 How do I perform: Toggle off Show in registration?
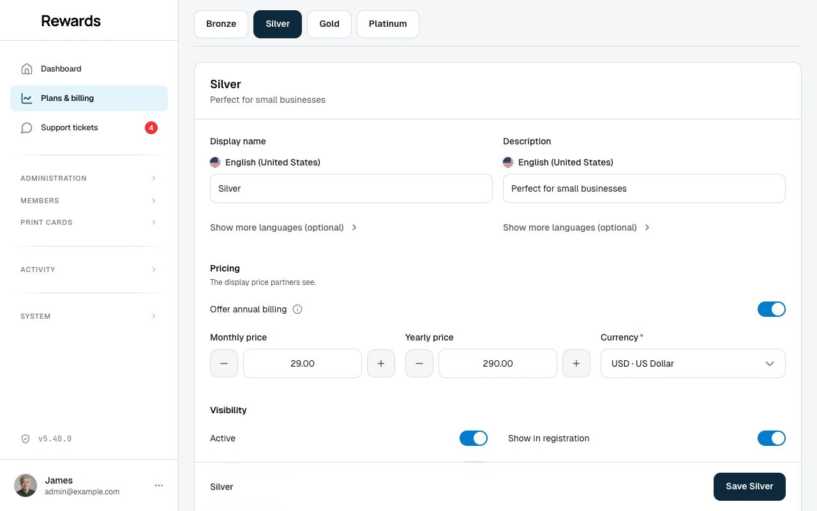click(x=772, y=438)
